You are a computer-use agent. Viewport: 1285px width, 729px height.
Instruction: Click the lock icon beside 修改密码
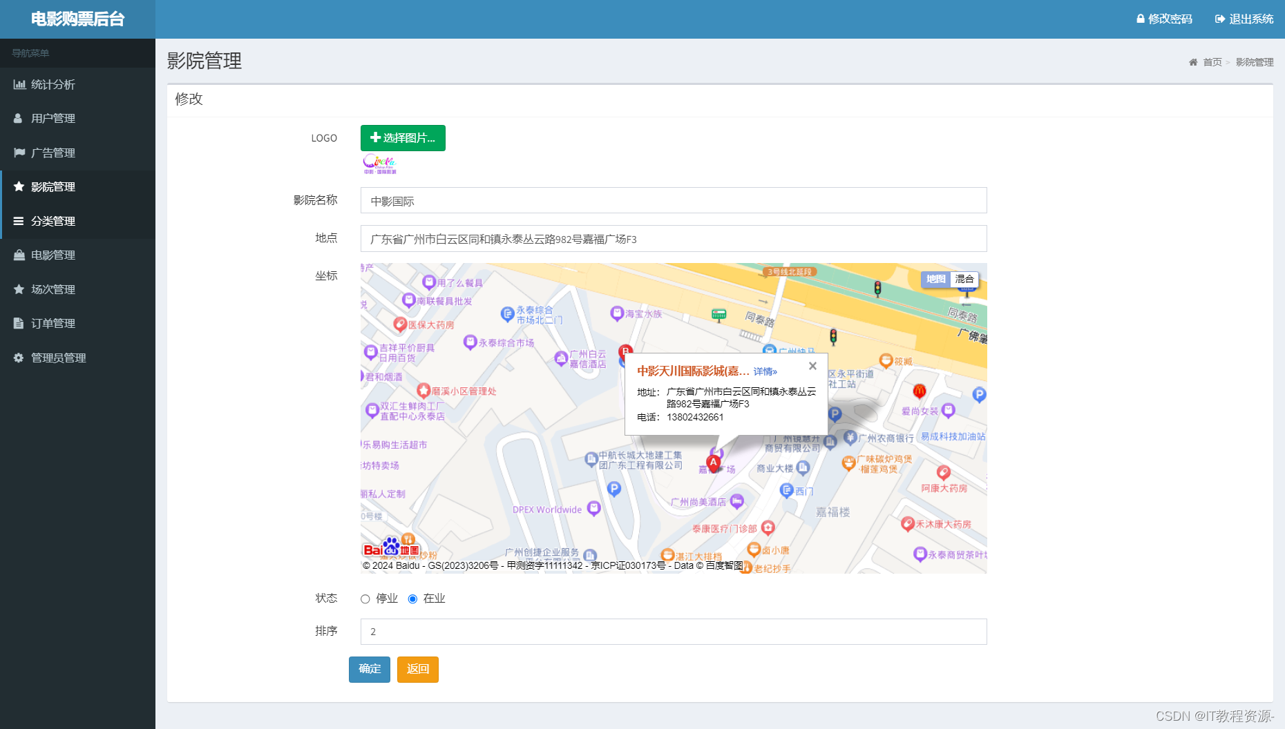pos(1141,19)
